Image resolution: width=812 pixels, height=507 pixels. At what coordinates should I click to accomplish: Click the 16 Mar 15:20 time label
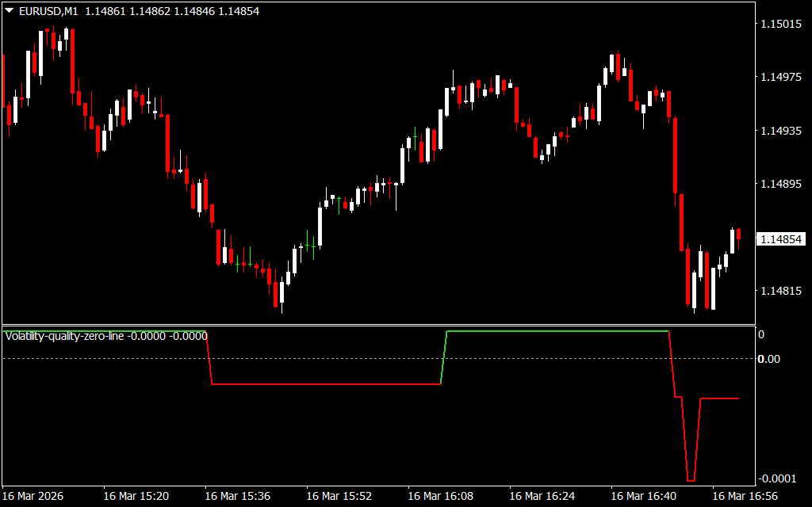(136, 496)
